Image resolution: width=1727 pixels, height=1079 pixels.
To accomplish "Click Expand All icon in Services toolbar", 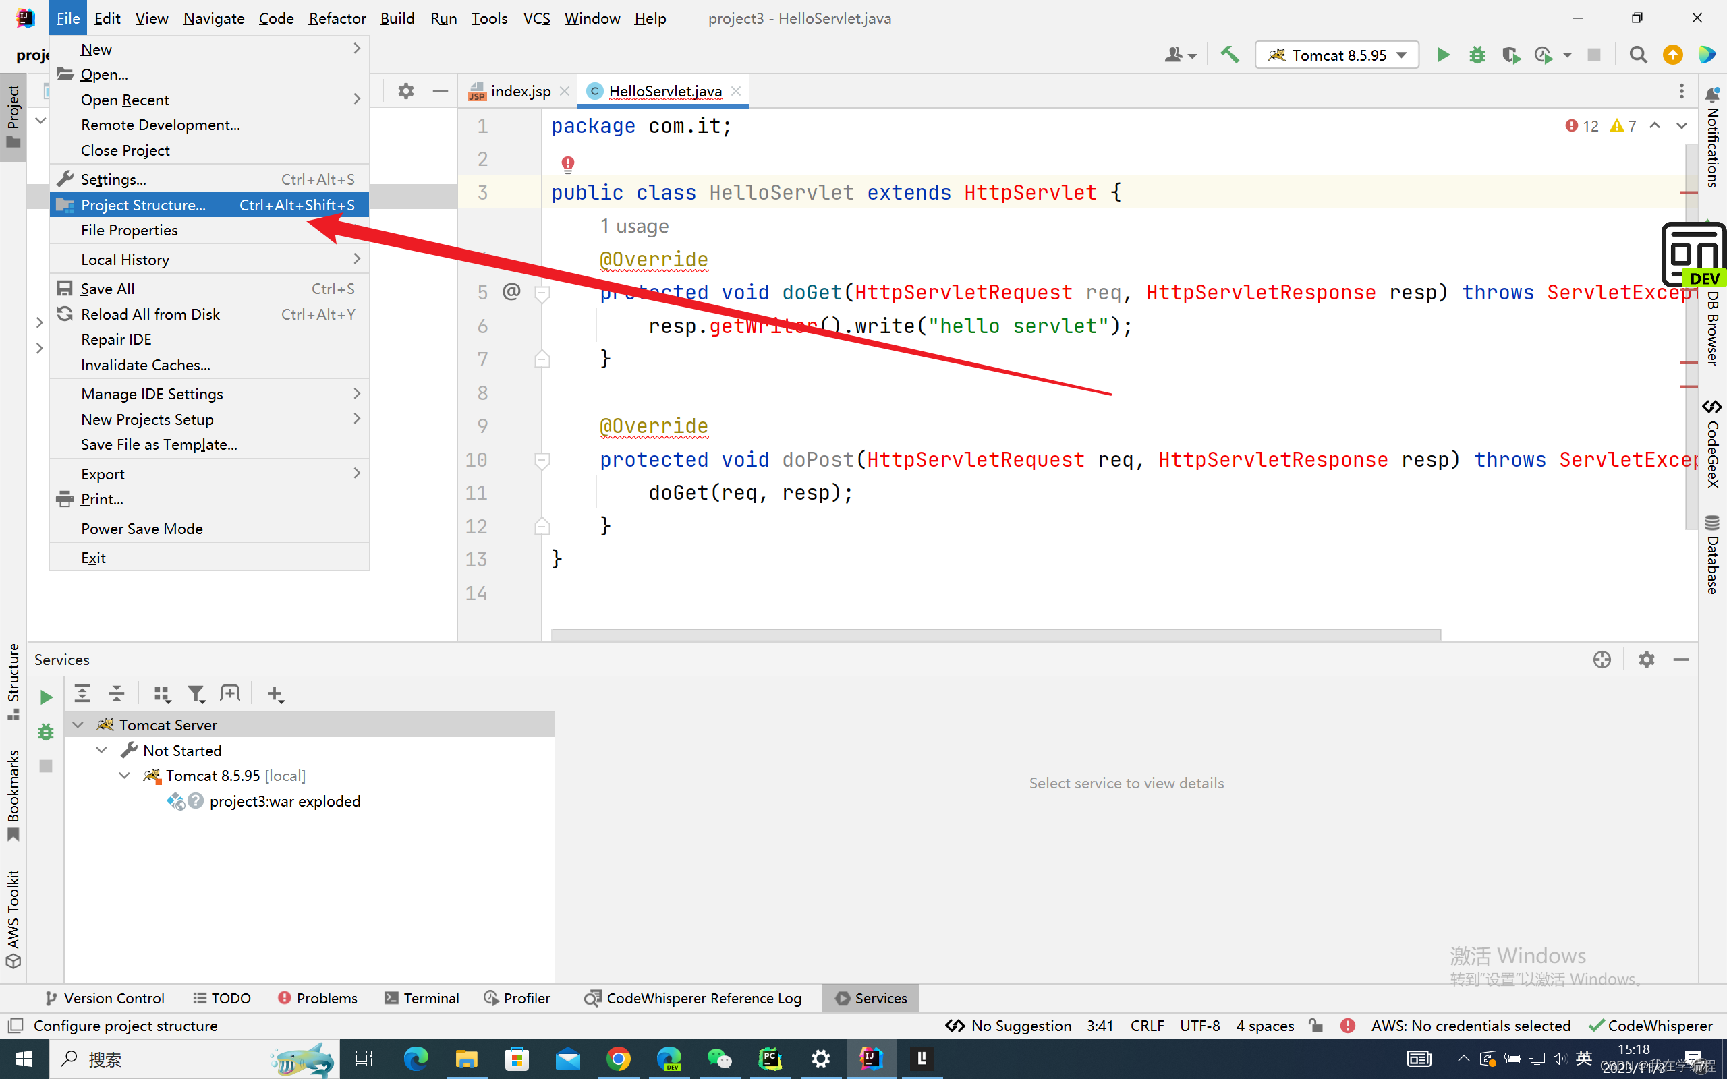I will (82, 694).
